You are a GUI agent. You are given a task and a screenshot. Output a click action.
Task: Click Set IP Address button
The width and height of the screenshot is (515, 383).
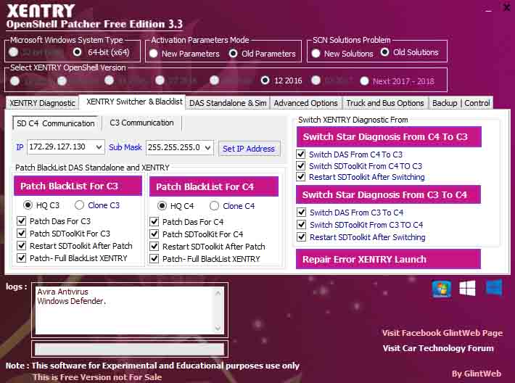point(249,149)
